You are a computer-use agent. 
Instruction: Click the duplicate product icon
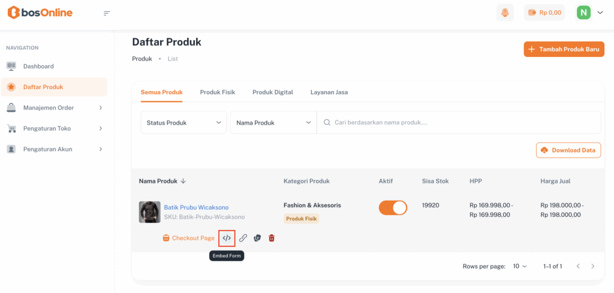[x=257, y=238]
